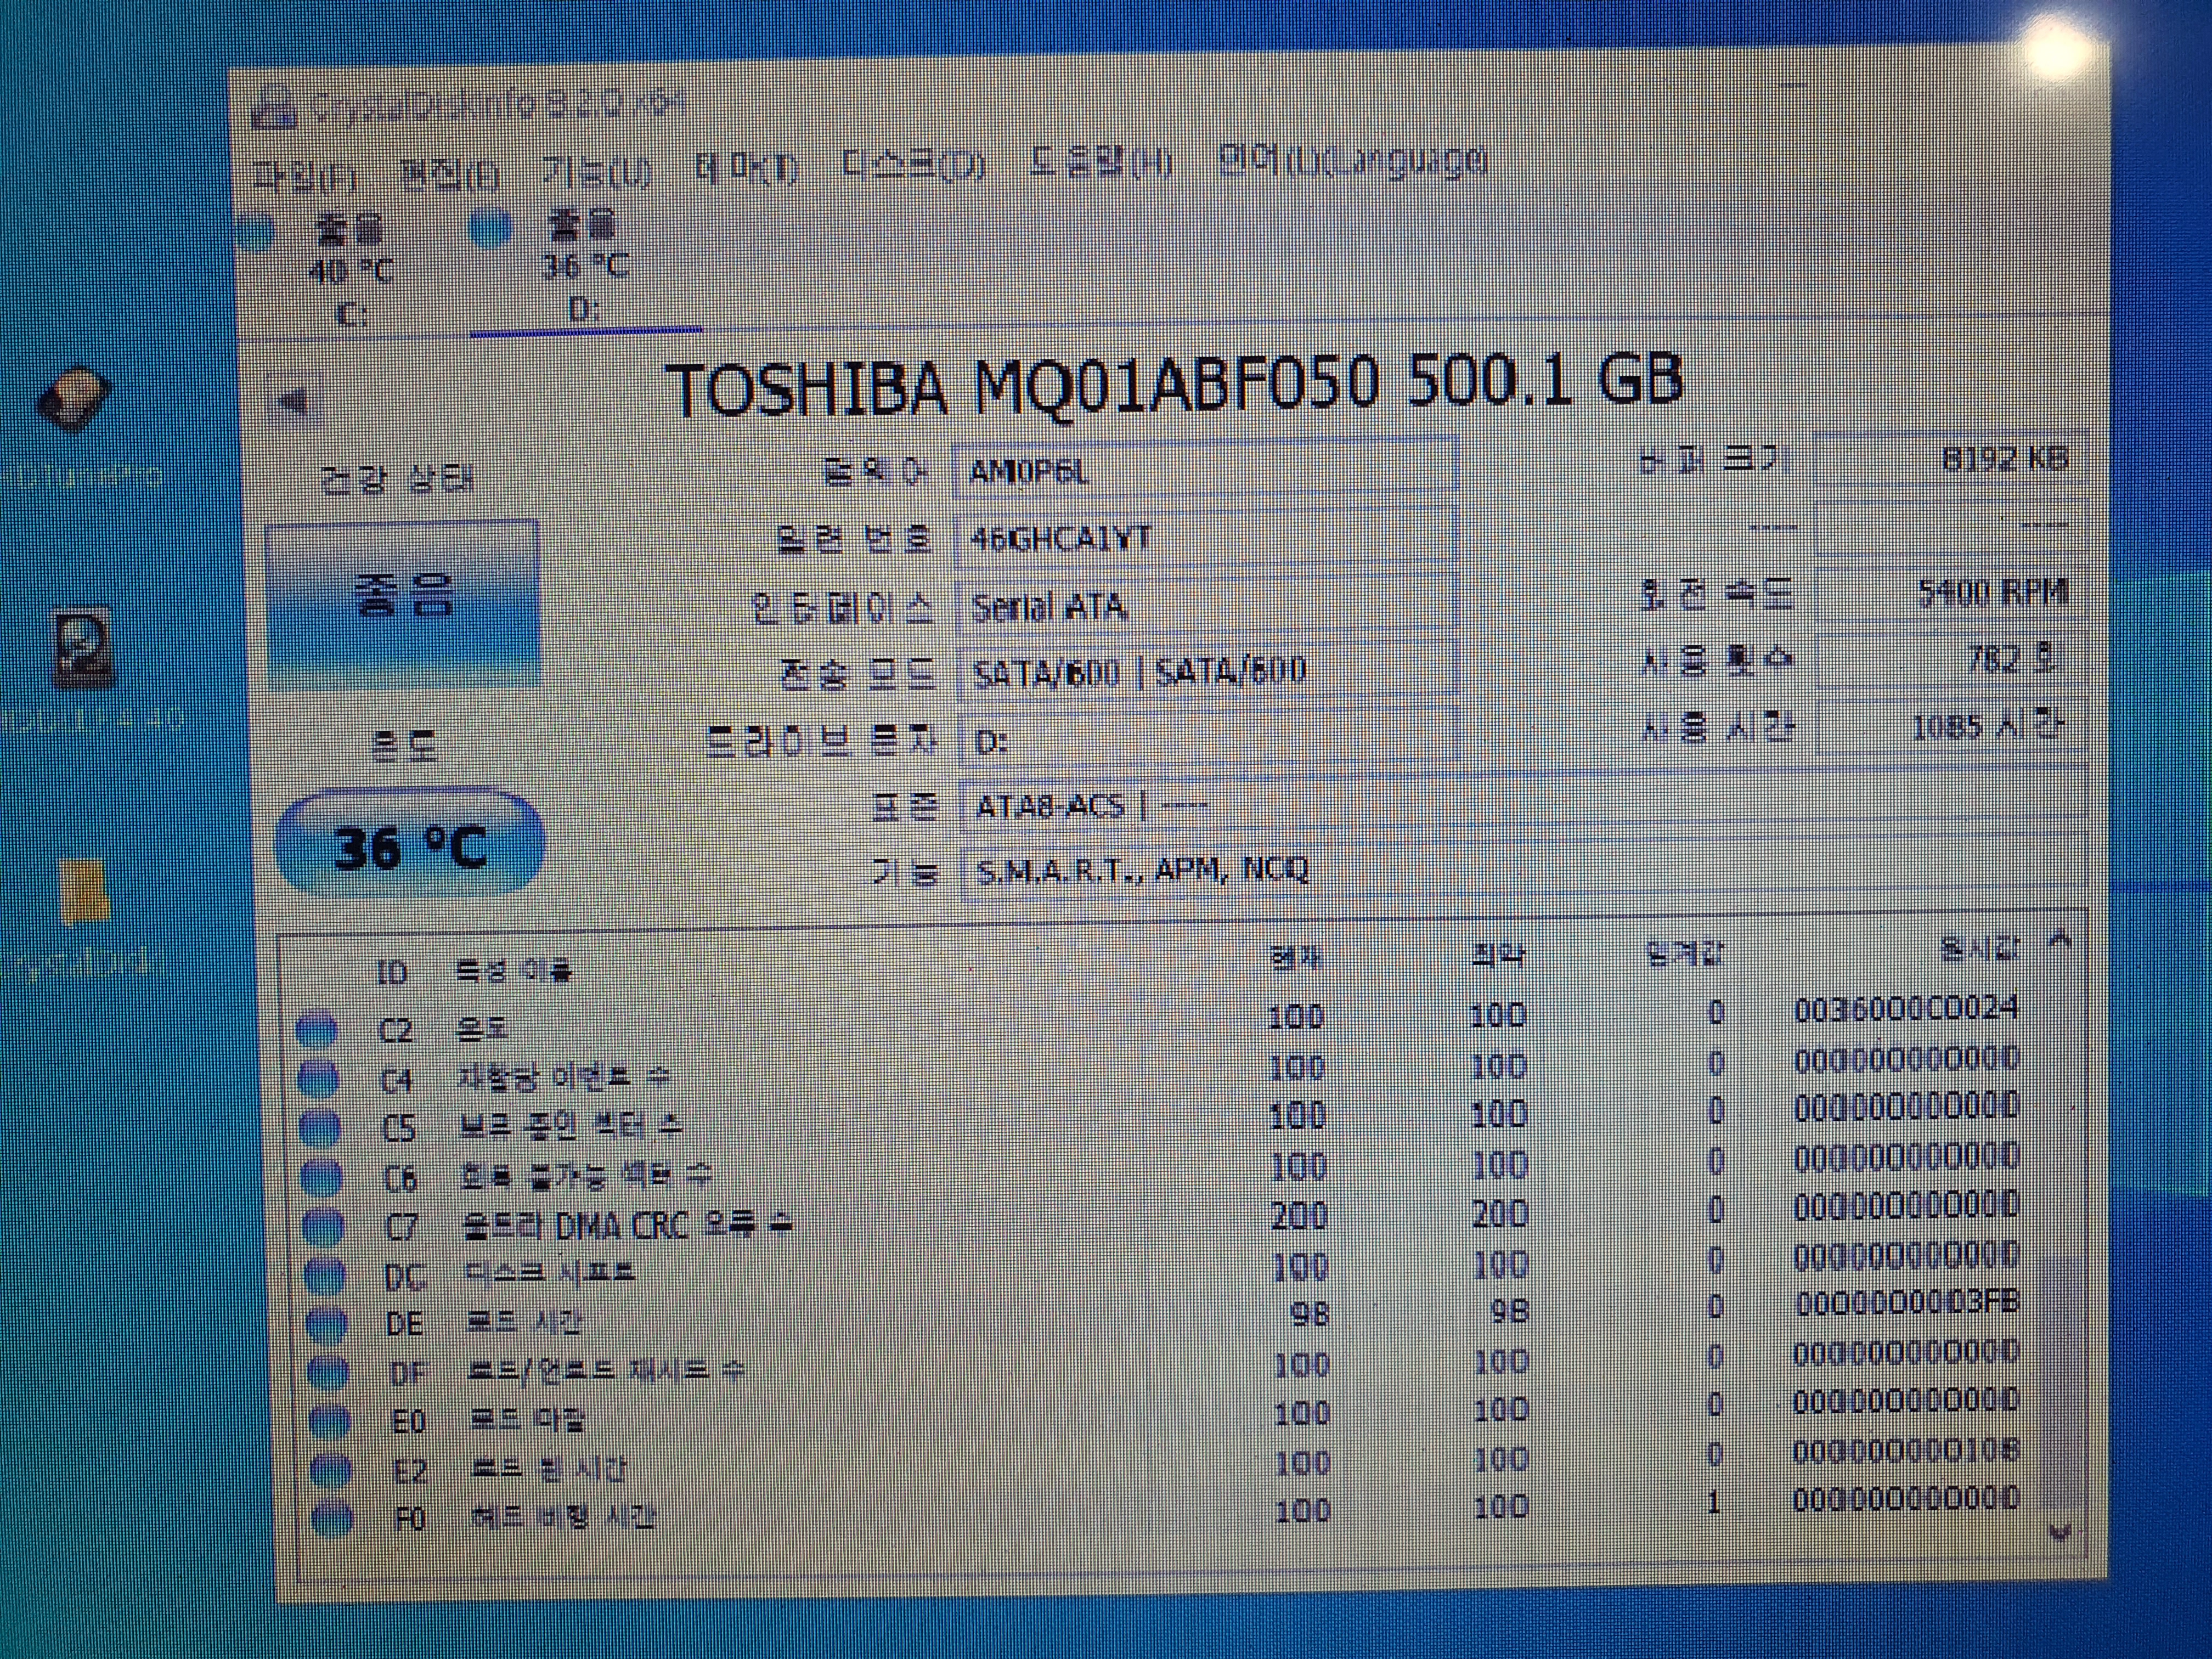Click status circle of SMART row DE

tap(326, 1324)
